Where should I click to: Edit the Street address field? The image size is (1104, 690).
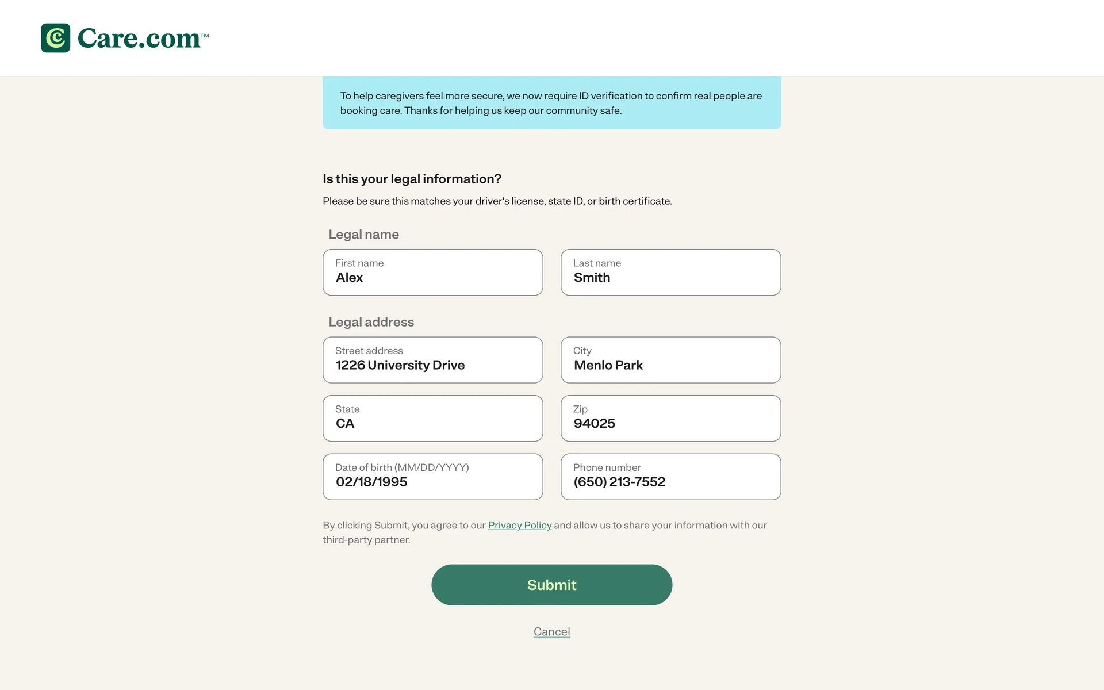coord(432,360)
